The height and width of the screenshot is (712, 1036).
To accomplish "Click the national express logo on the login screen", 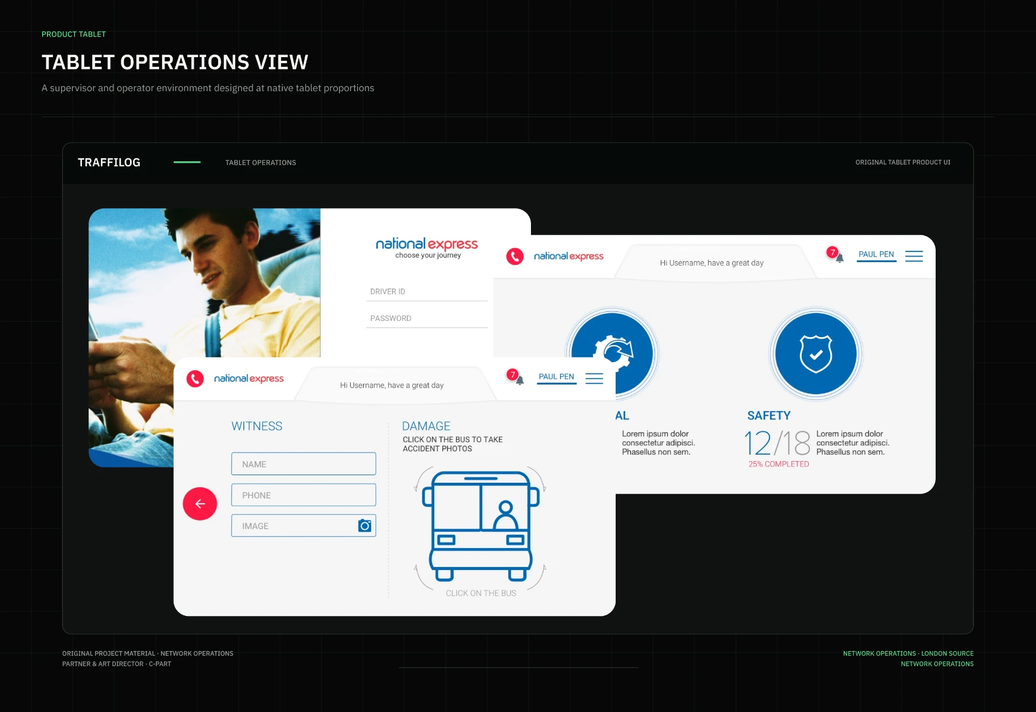I will click(427, 244).
